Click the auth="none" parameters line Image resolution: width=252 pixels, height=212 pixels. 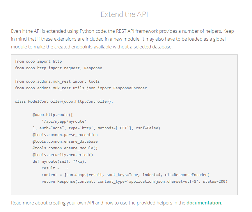96,128
